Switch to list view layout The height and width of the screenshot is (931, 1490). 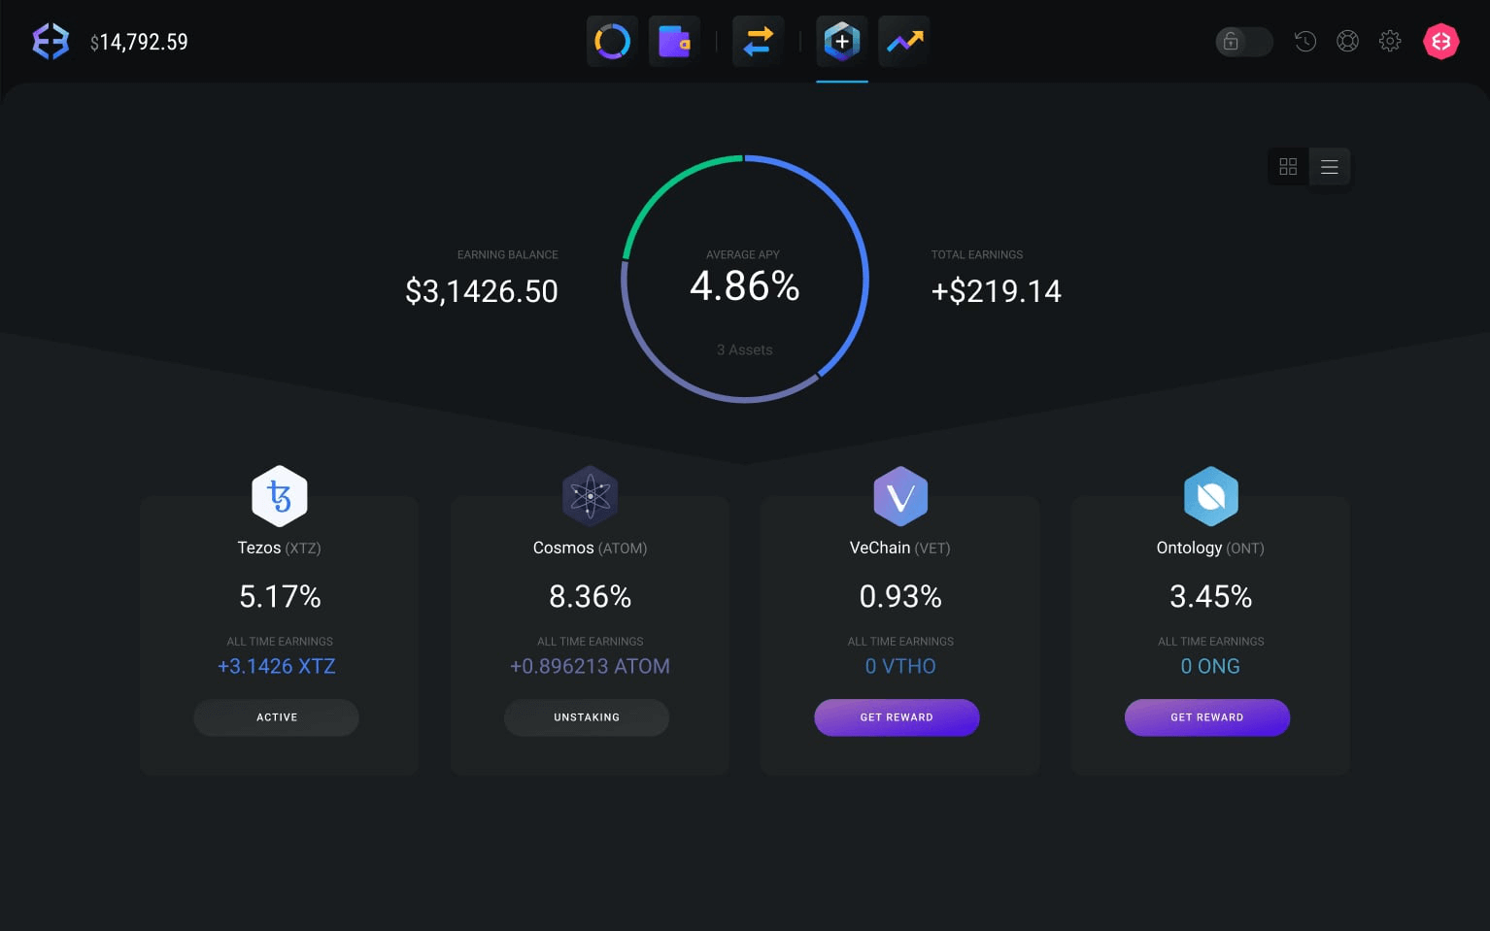click(1330, 167)
